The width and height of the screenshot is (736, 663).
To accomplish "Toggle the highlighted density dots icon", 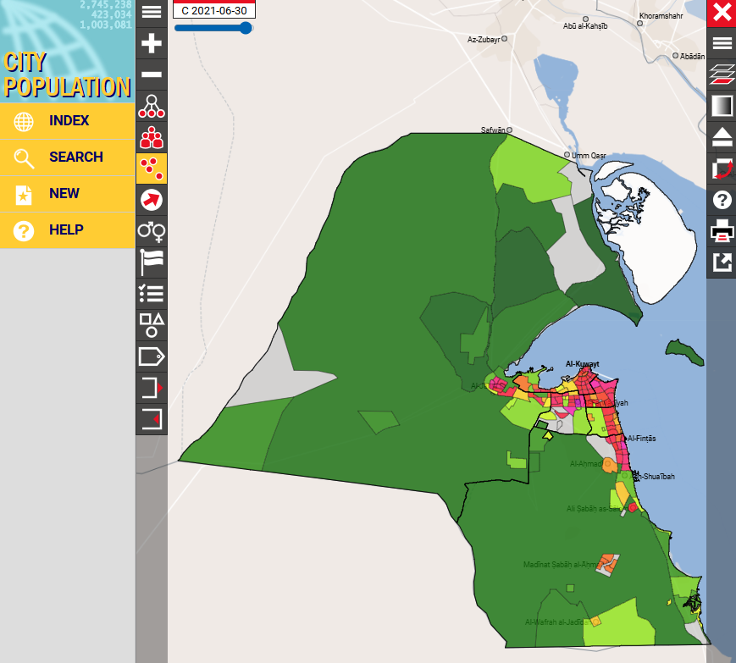I will 151,169.
